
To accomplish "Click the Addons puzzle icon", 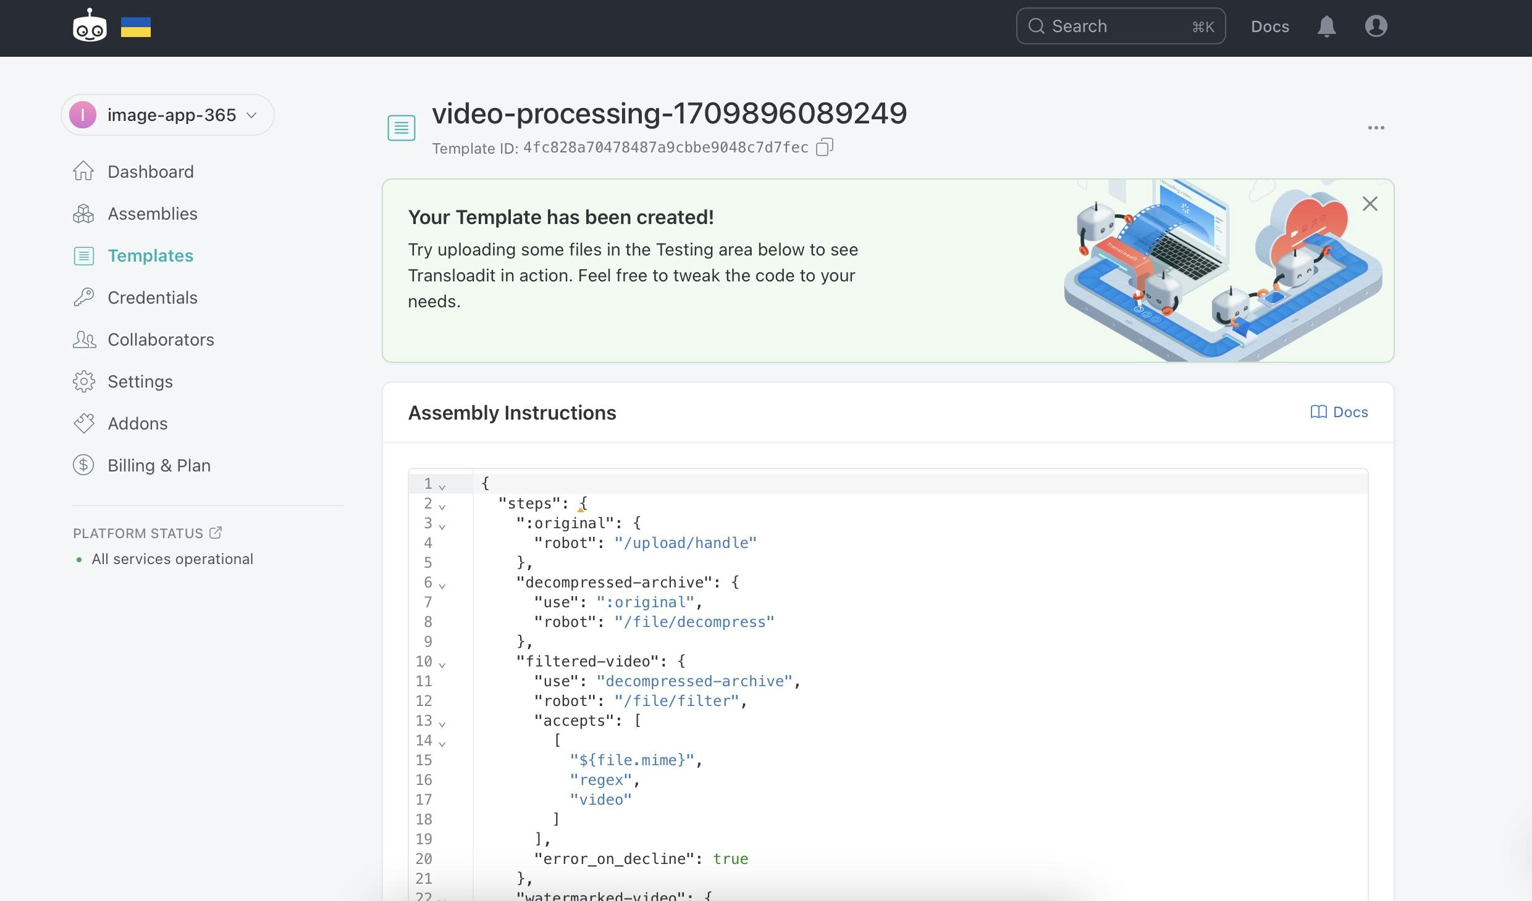I will [83, 423].
